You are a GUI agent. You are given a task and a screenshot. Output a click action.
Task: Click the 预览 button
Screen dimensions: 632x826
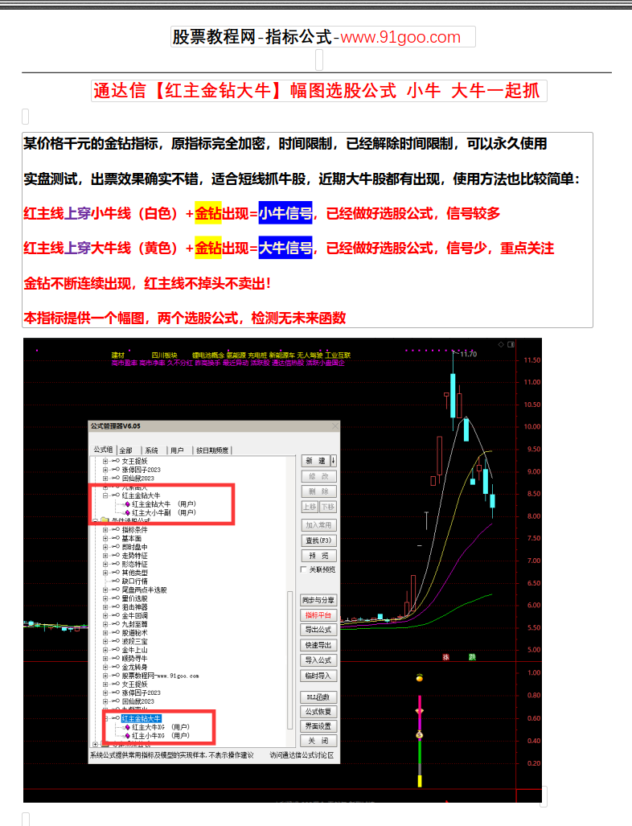[x=318, y=556]
